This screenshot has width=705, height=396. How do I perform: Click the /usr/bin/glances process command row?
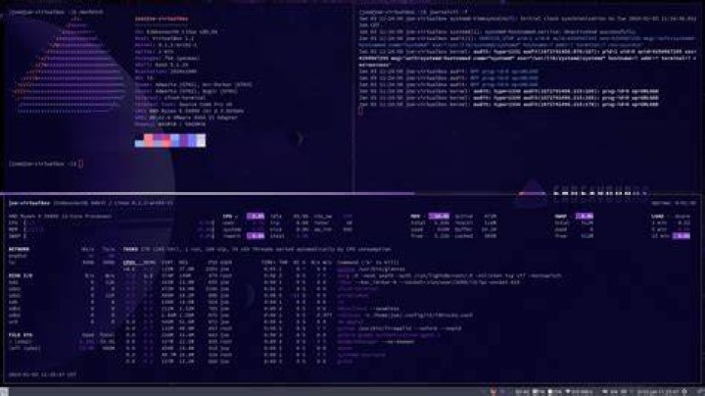(371, 270)
